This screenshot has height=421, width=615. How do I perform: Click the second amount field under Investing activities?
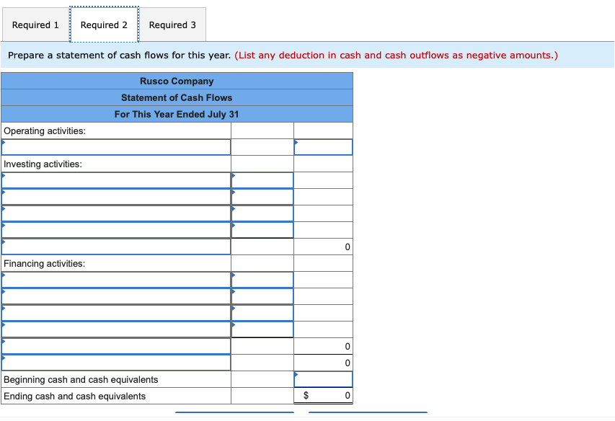[x=262, y=197]
